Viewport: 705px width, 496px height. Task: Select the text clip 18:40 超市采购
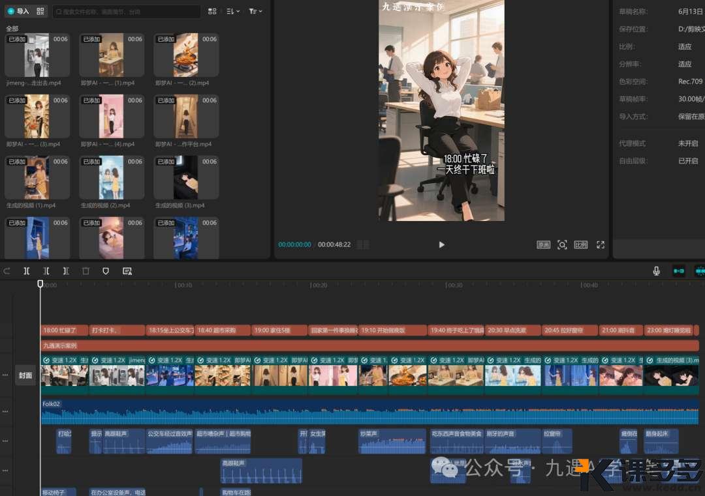223,330
